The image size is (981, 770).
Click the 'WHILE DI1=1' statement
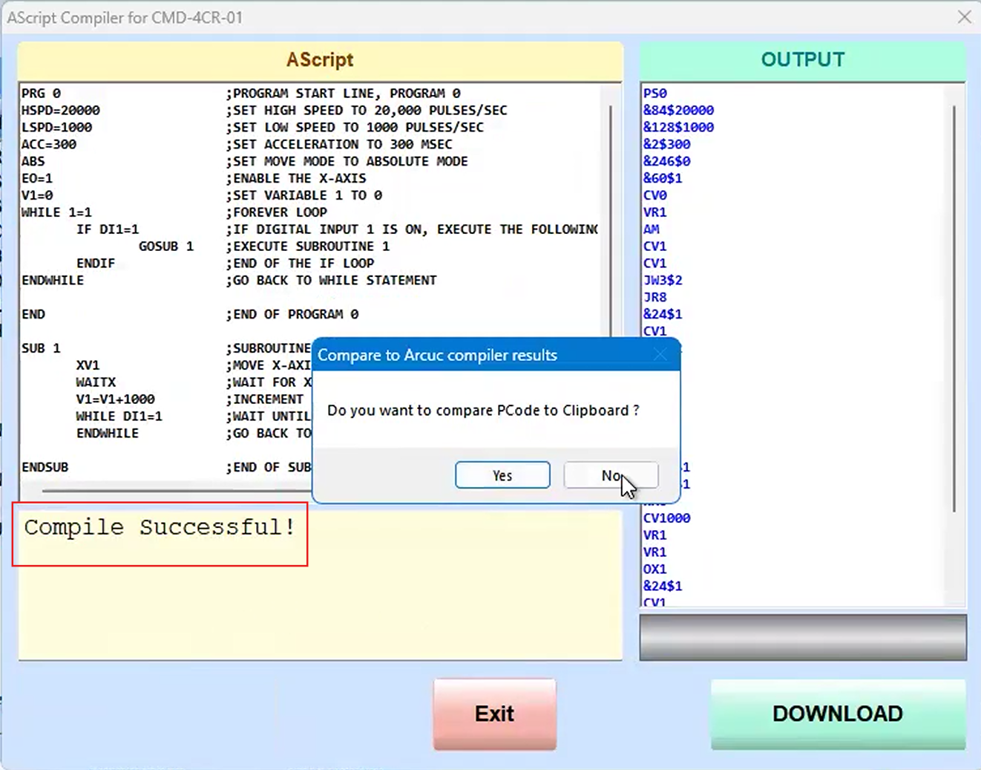[x=119, y=417]
